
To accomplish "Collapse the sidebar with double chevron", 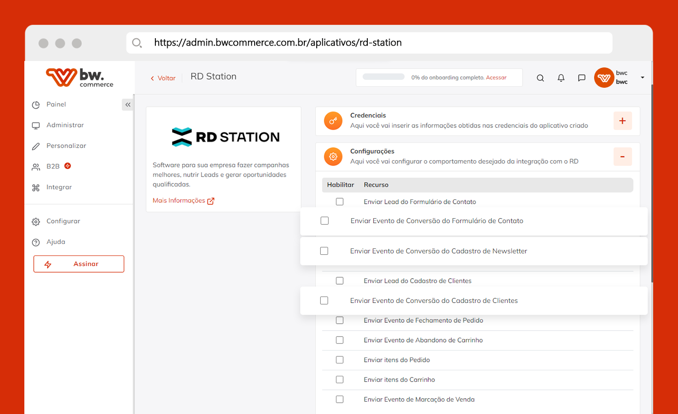I will pos(128,105).
